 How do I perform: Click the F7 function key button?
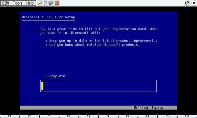[128, 116]
